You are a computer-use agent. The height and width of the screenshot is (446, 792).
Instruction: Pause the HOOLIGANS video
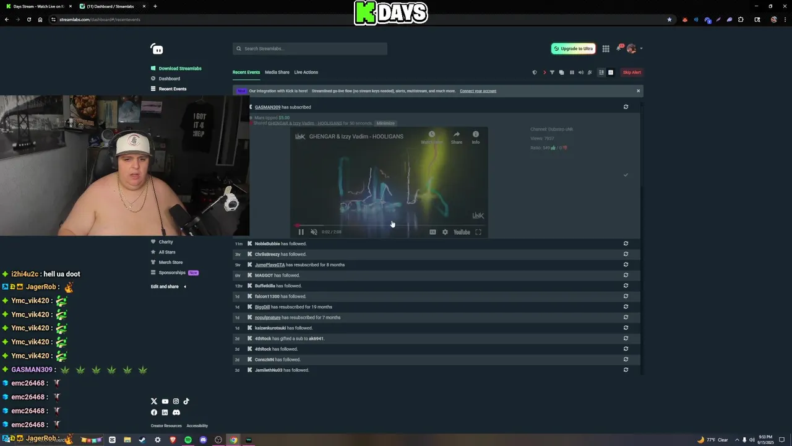pyautogui.click(x=301, y=232)
